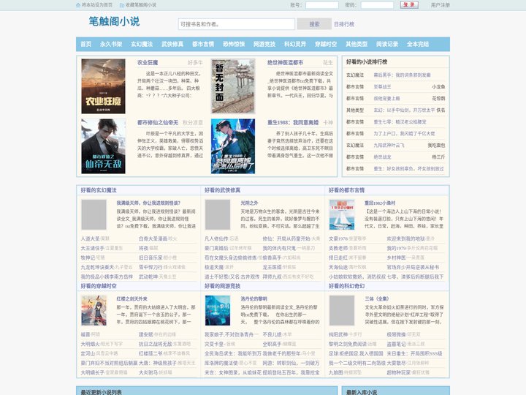Screen dimensions: 526x395
Task: Open the 雪中悍刀行 novel link
Action: click(150, 267)
